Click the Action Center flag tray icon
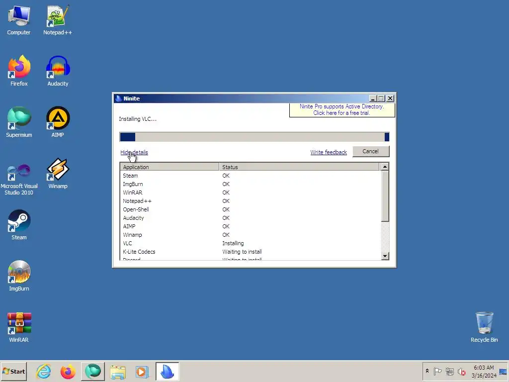This screenshot has width=509, height=382. pyautogui.click(x=437, y=371)
